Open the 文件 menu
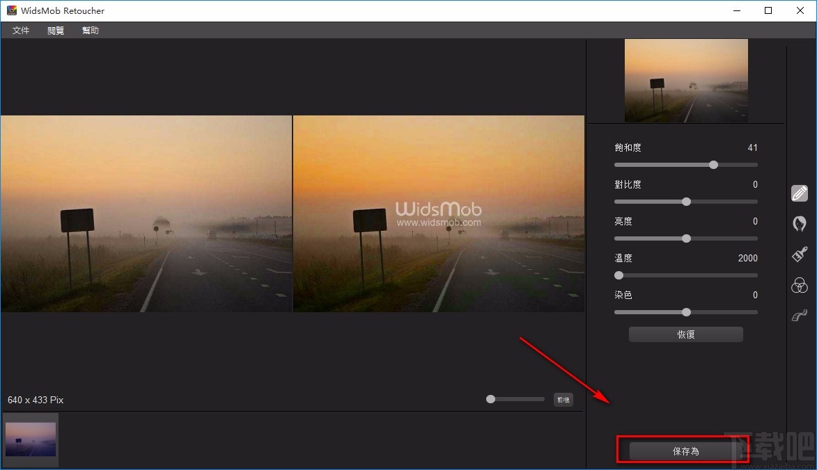The width and height of the screenshot is (817, 470). coord(20,30)
